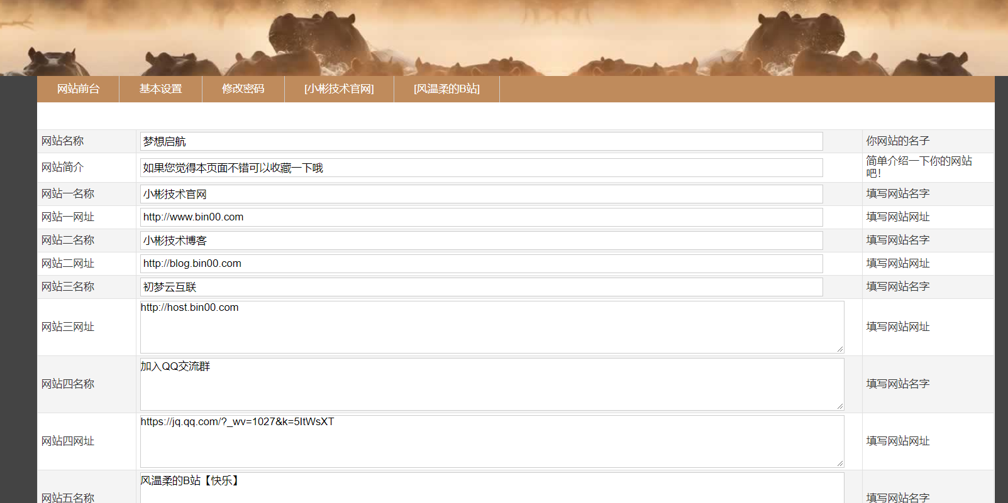Image resolution: width=1008 pixels, height=503 pixels.
Task: Open 修改密码 in the navigation bar
Action: (x=243, y=89)
